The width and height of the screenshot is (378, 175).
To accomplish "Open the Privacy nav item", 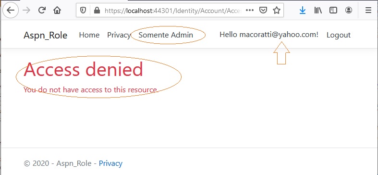I will 119,35.
